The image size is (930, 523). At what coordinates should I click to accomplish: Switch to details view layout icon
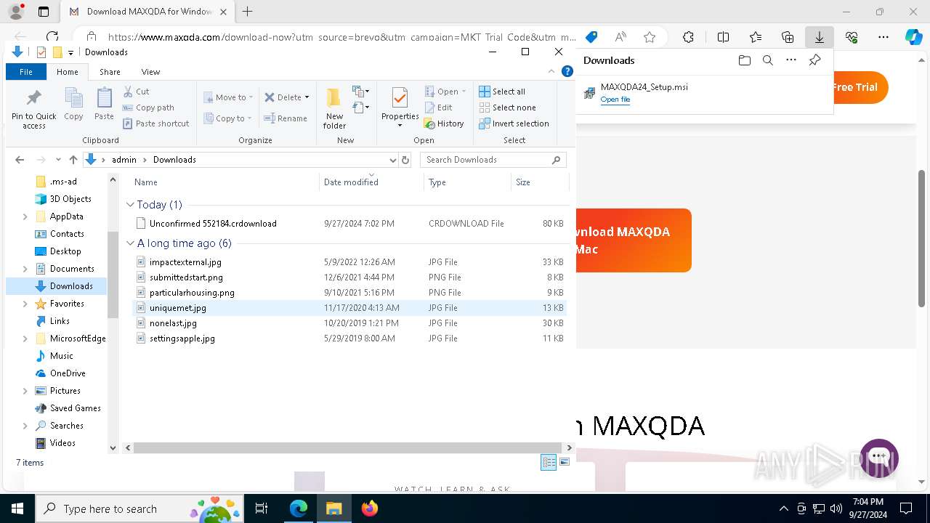click(549, 462)
